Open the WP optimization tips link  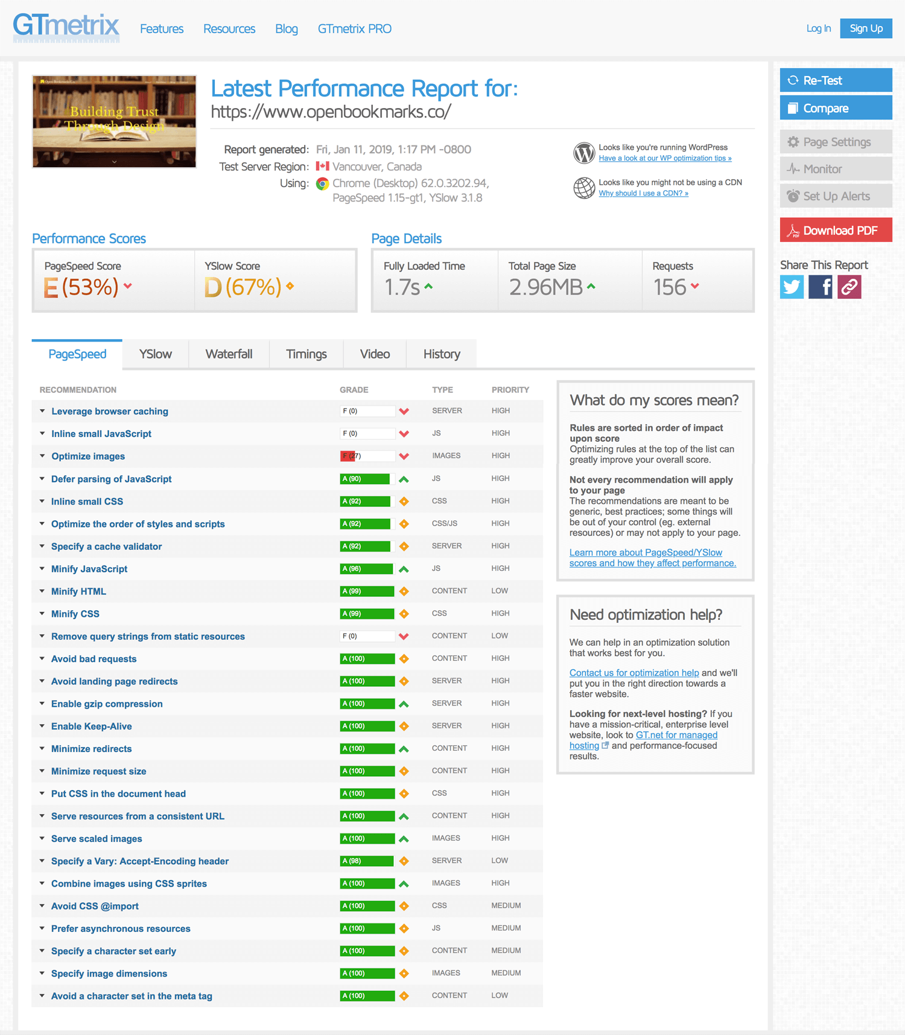tap(665, 158)
